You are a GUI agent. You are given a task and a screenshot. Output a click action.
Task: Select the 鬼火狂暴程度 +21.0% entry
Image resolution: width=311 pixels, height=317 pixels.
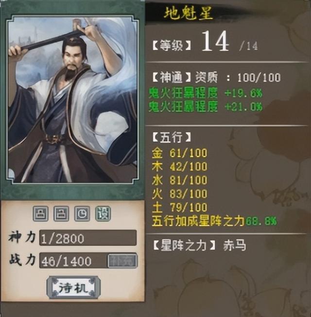click(x=206, y=107)
